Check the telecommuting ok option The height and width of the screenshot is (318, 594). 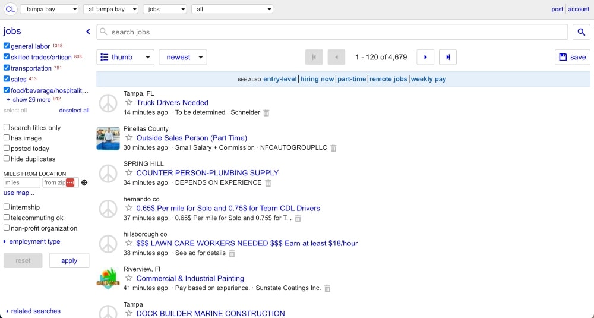click(x=7, y=217)
